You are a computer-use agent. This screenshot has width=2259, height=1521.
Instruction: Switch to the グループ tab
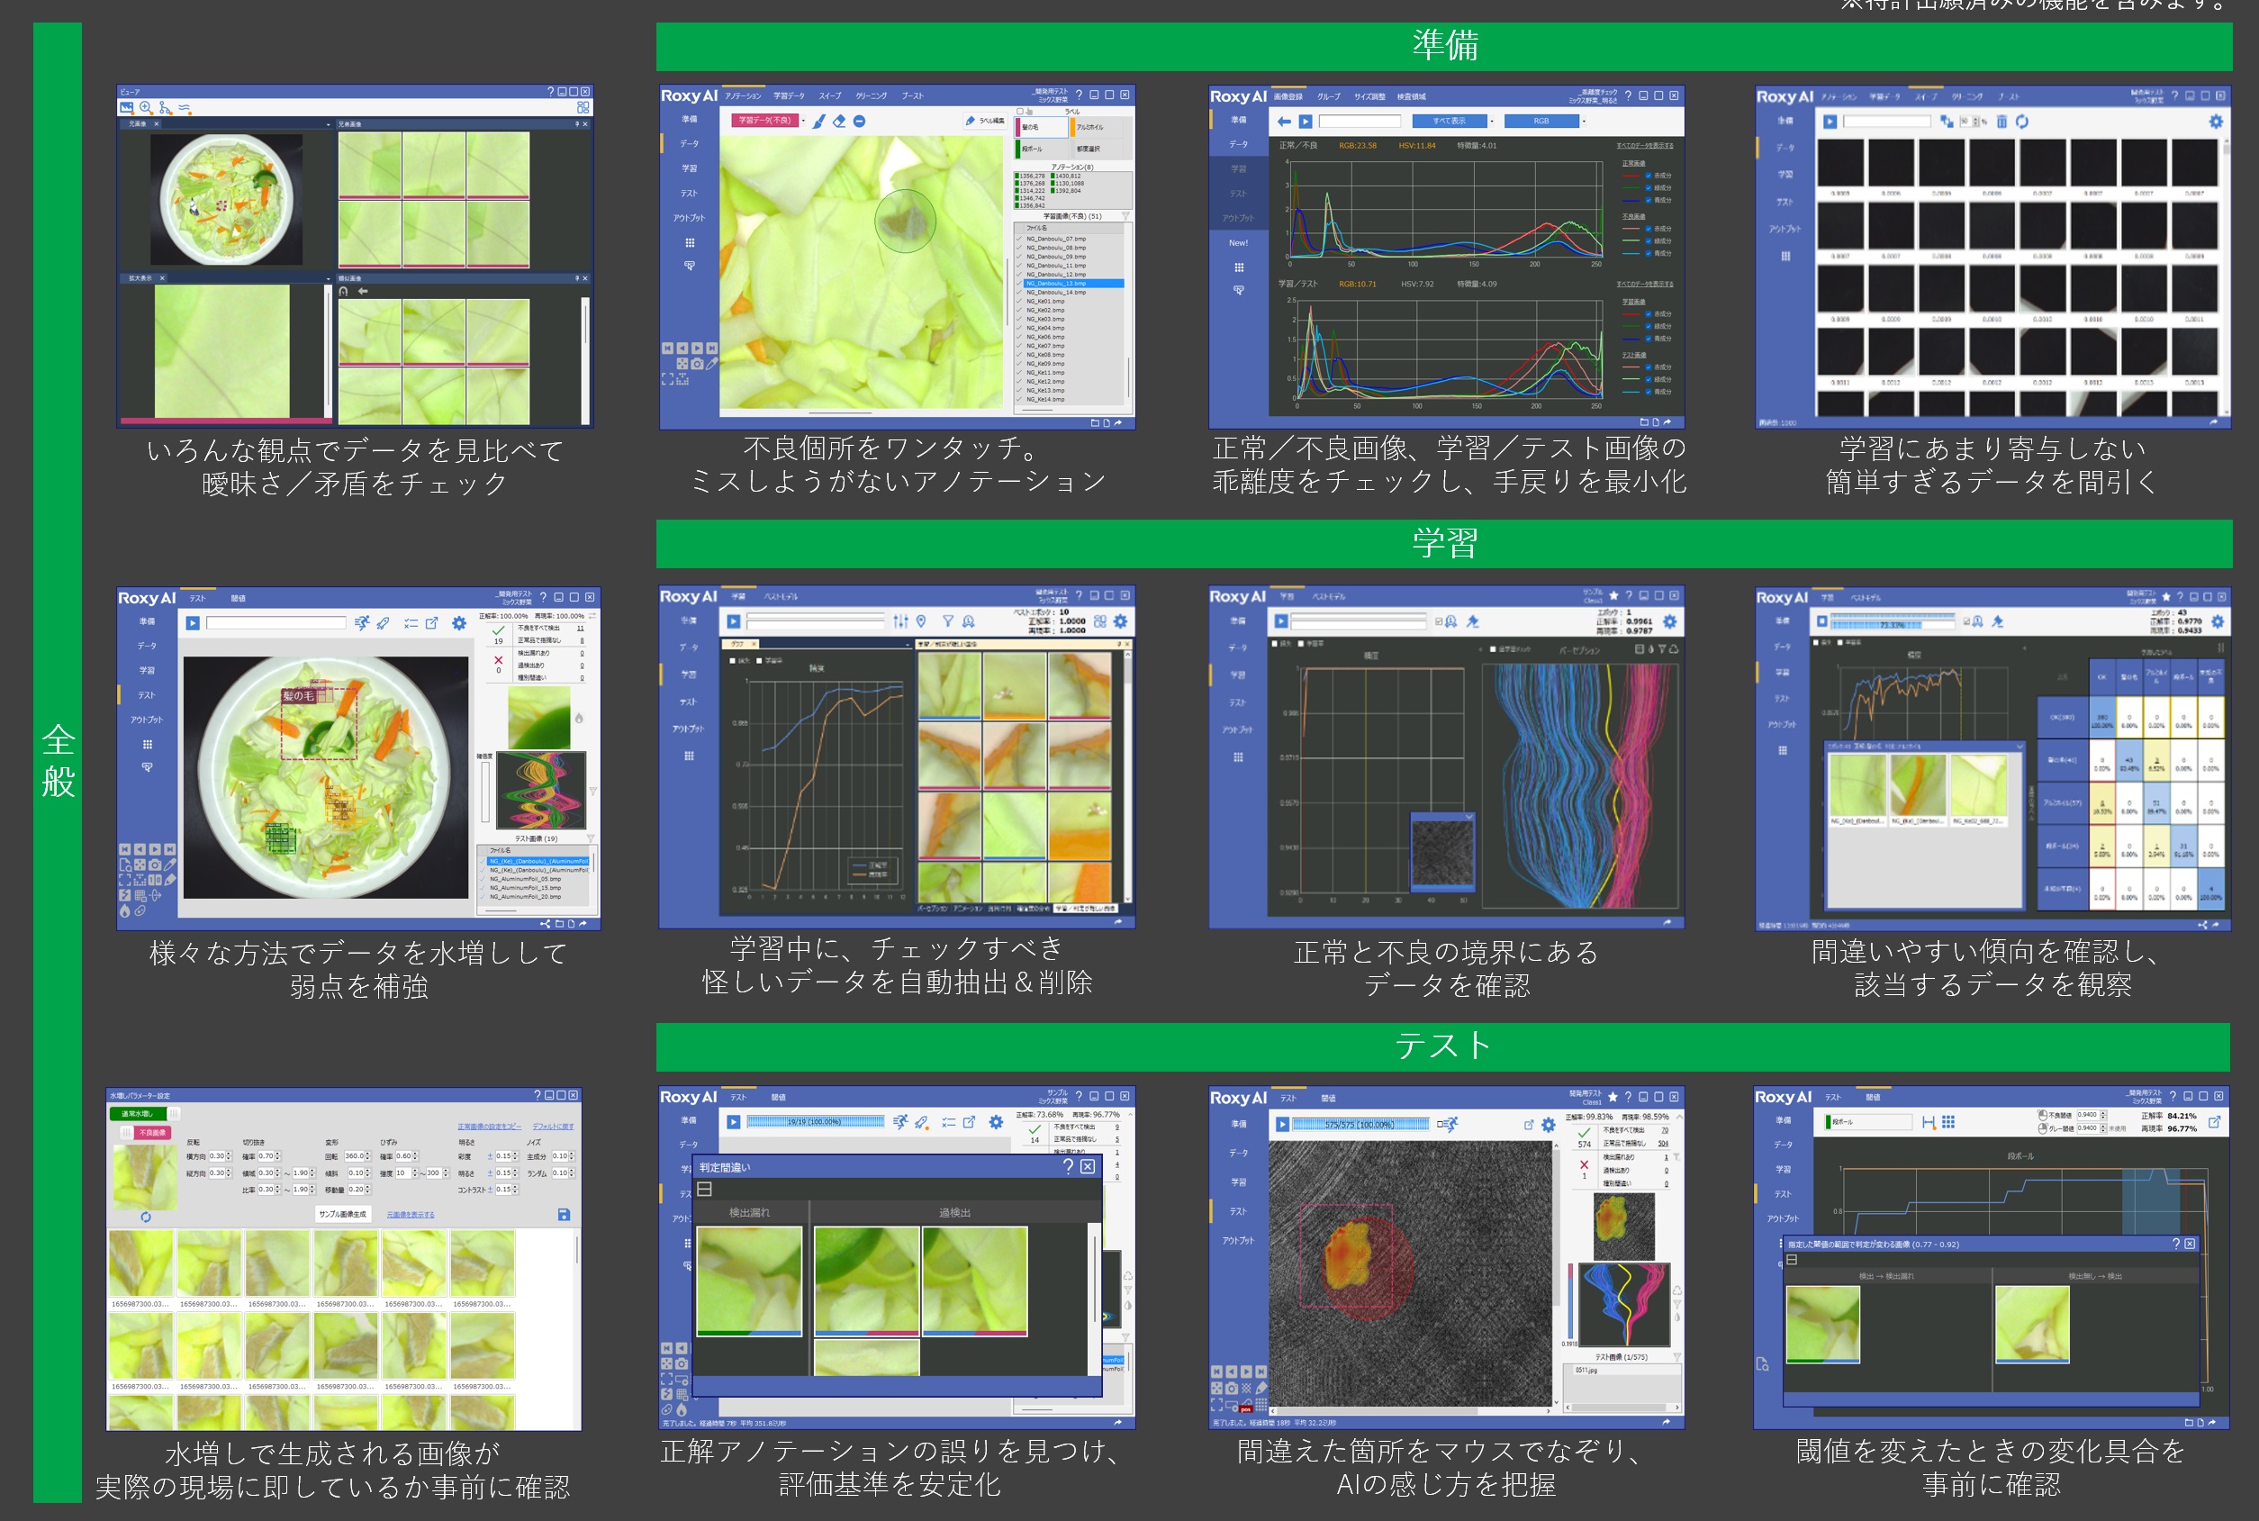[1328, 96]
